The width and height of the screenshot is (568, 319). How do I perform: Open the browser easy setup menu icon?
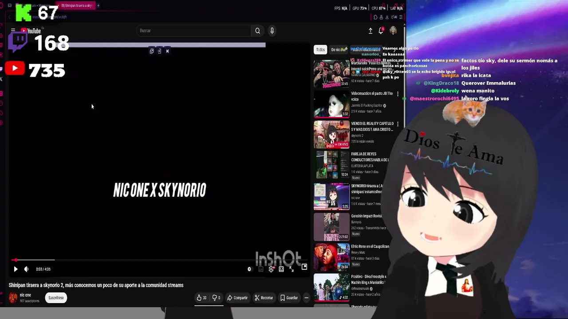(x=401, y=17)
